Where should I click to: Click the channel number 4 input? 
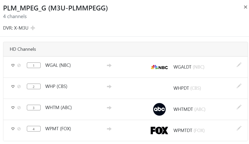tap(34, 129)
